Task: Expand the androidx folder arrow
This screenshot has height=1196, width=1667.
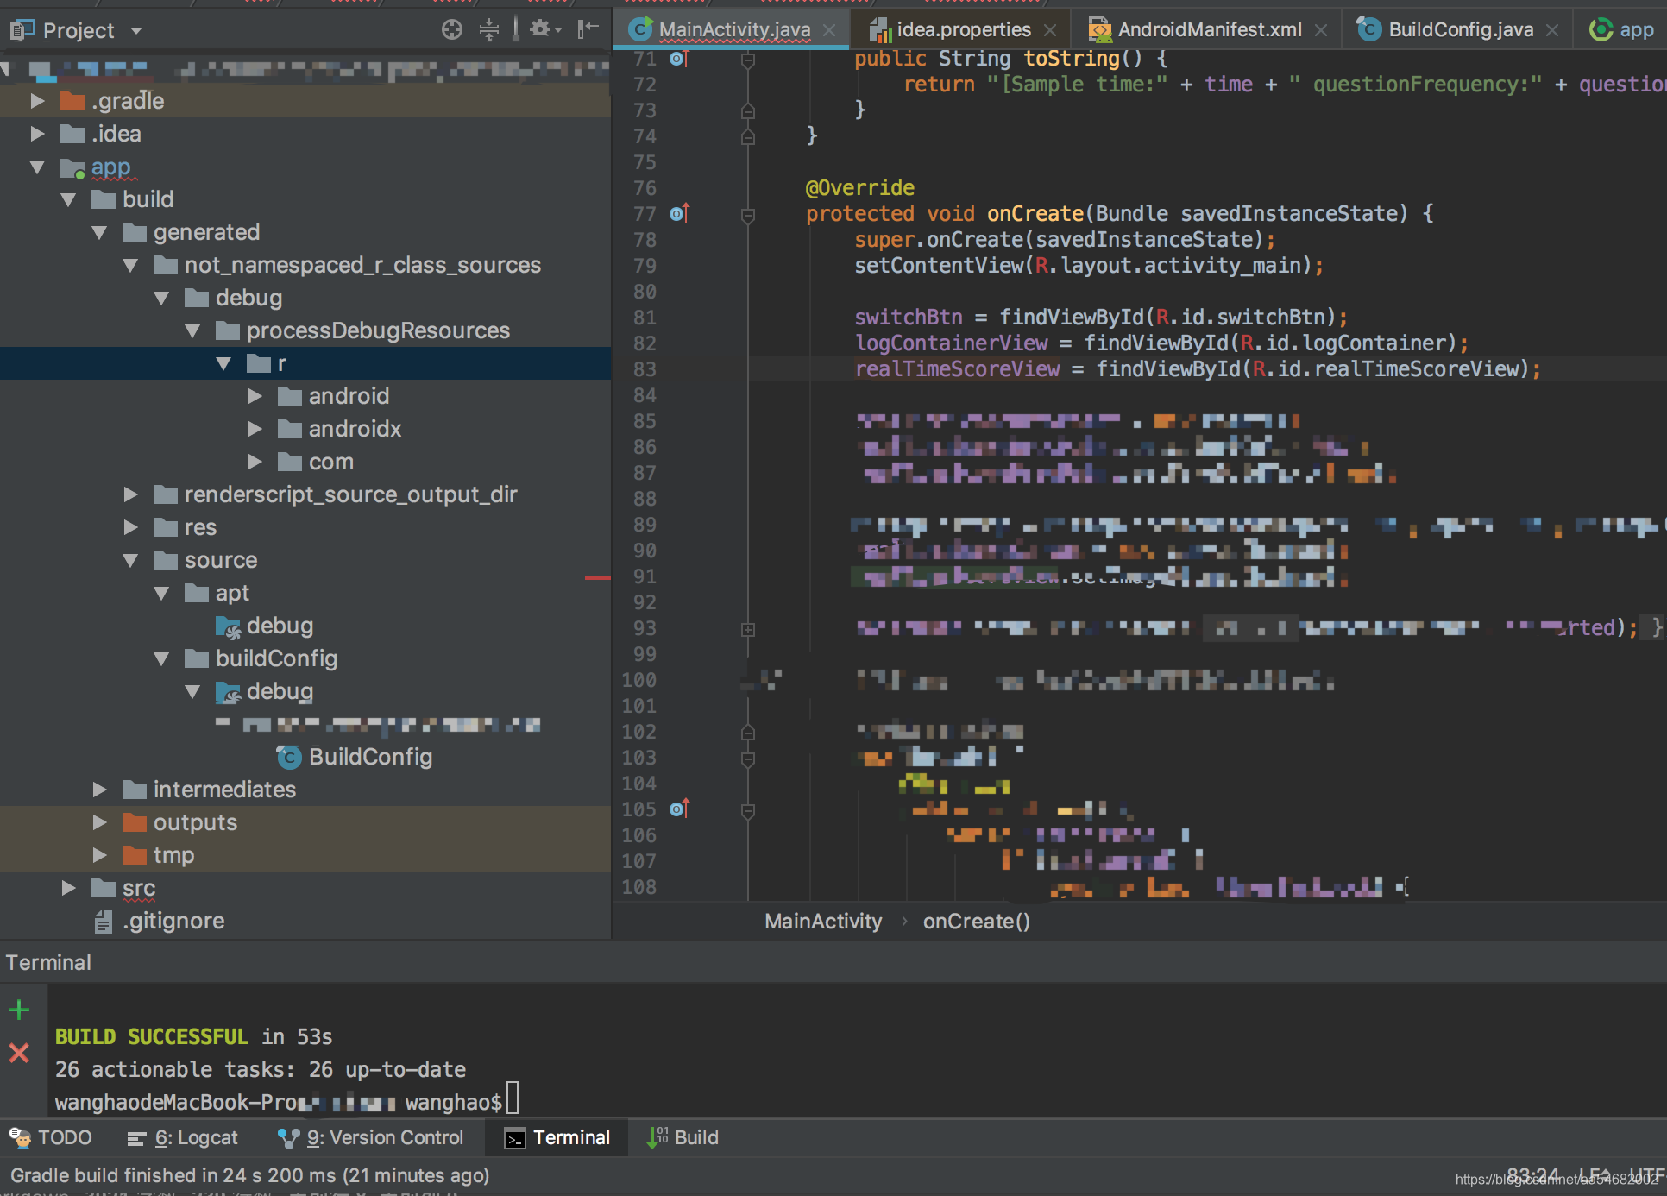Action: click(255, 429)
